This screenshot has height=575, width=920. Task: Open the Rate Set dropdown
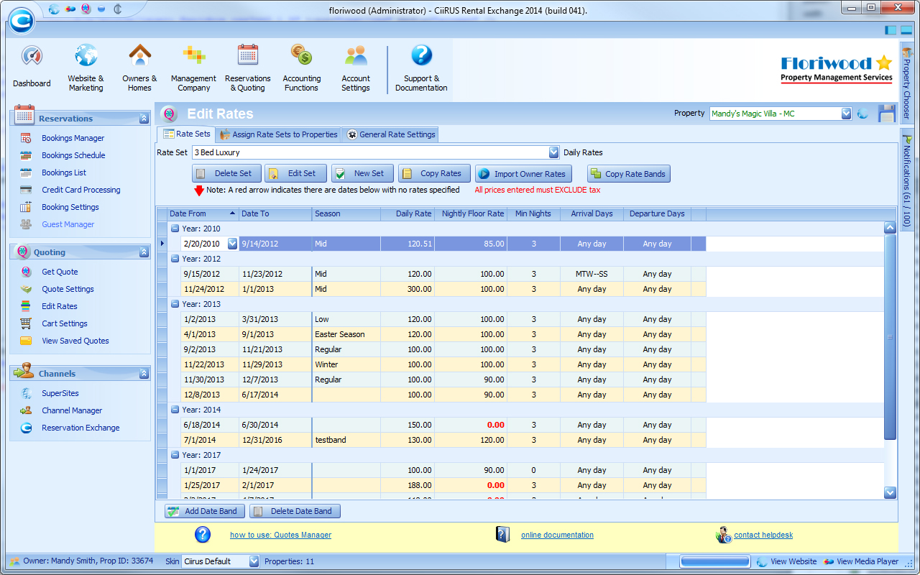click(x=553, y=152)
